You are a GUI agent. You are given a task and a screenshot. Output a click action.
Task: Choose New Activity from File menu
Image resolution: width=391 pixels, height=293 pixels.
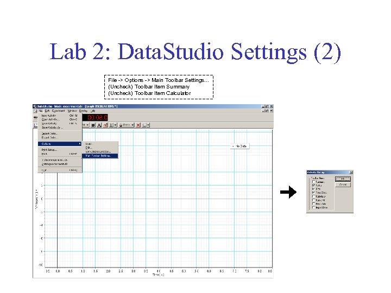(x=60, y=116)
